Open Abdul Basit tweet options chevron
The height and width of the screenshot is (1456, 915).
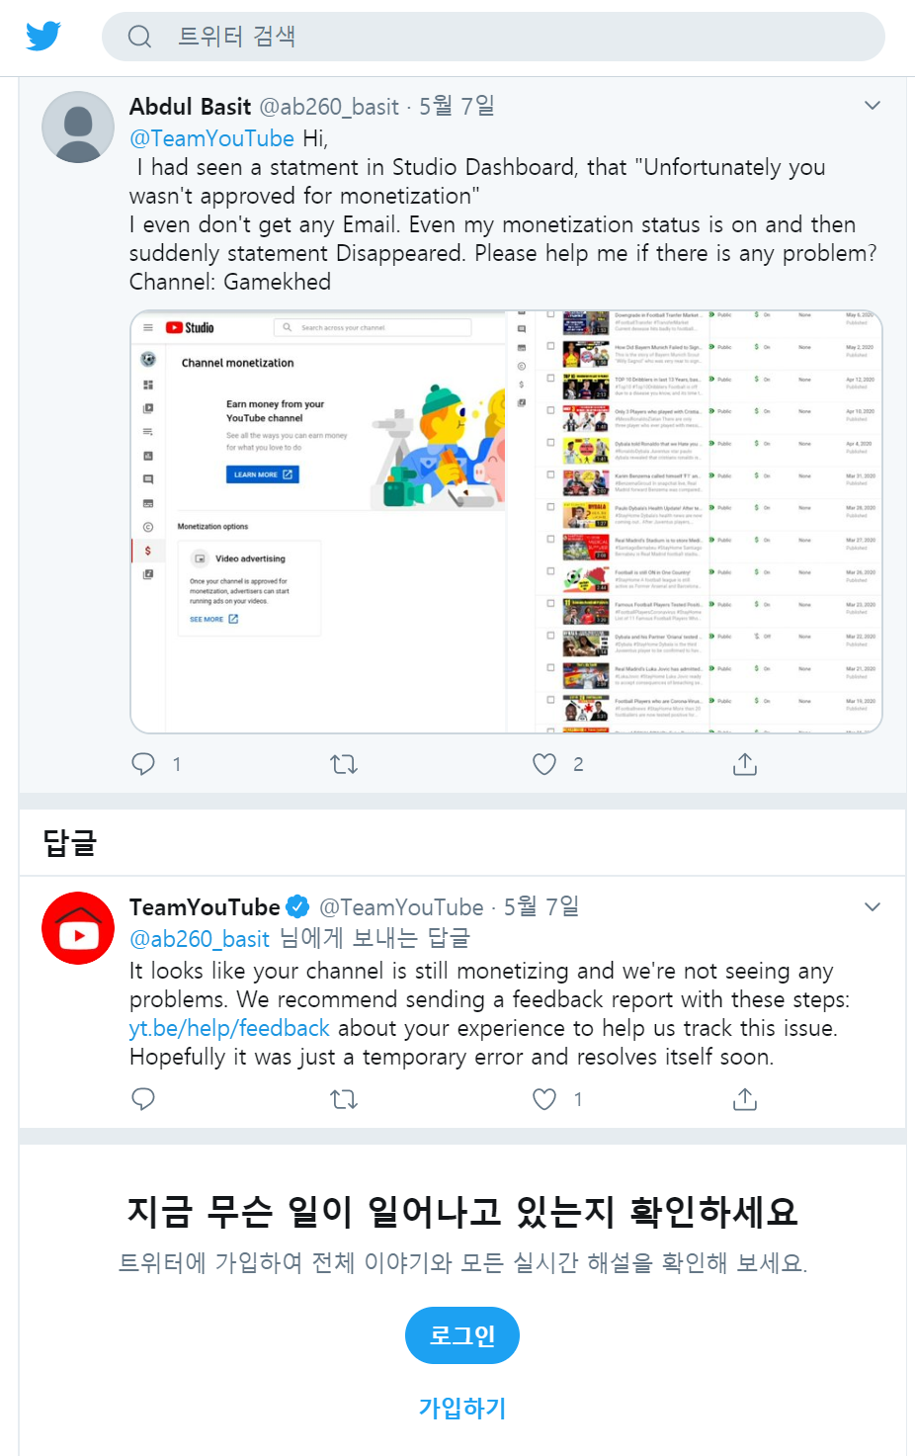tap(873, 106)
